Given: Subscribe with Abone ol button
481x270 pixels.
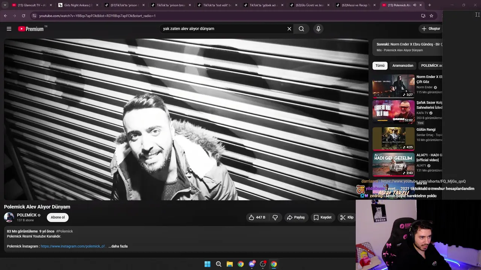Looking at the screenshot, I should 57,217.
